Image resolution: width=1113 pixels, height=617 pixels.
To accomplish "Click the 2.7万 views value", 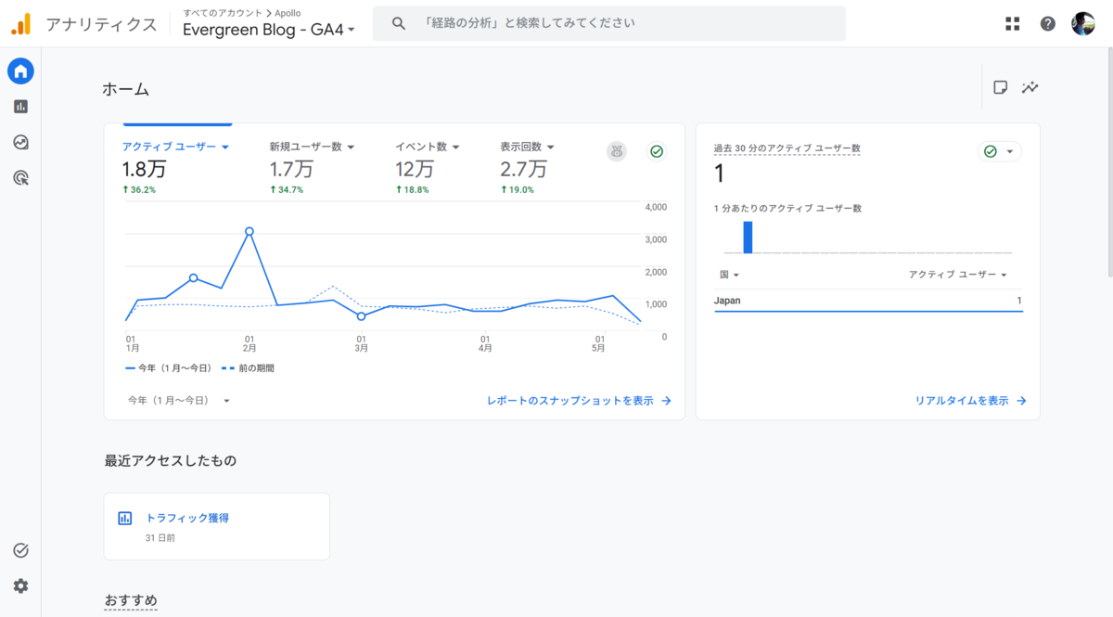I will 523,170.
